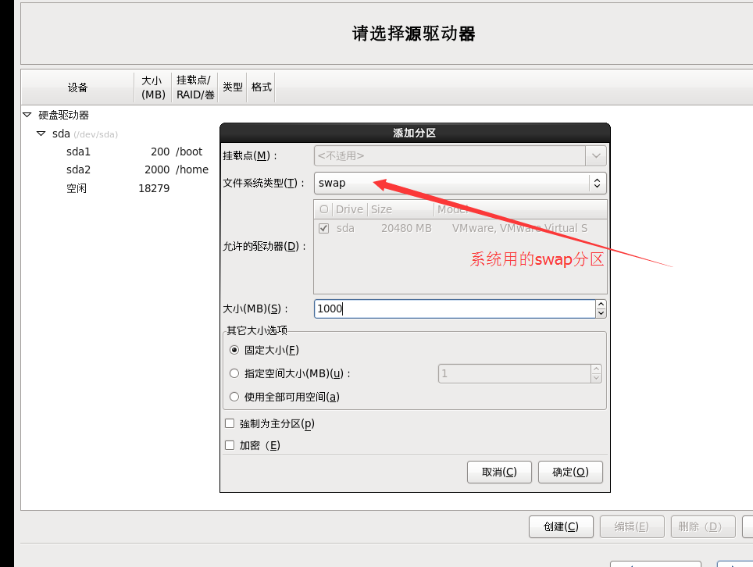Click the 取消 cancel button
Screen dimensions: 753x567
[x=499, y=472]
